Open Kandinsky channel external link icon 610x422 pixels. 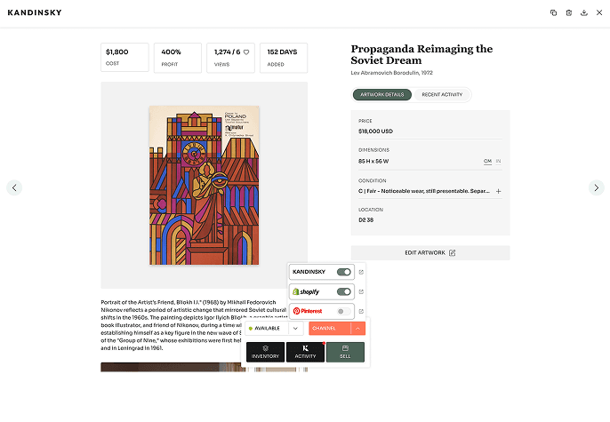(361, 272)
